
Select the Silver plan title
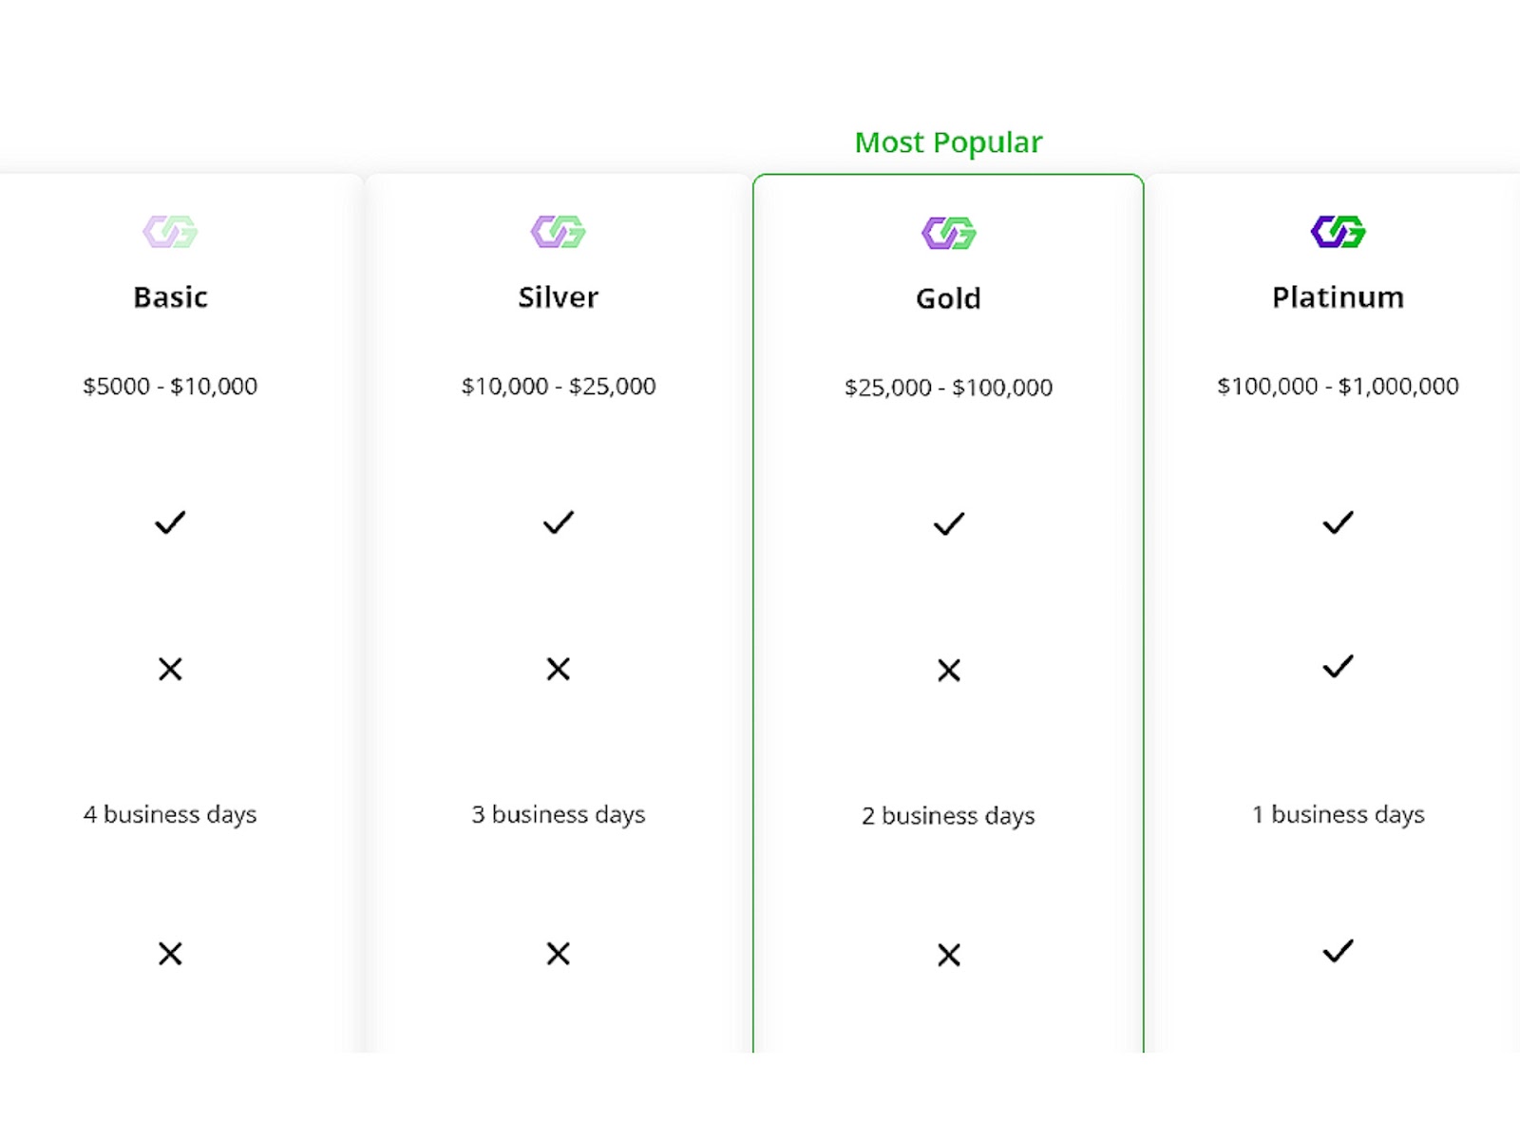tap(559, 297)
